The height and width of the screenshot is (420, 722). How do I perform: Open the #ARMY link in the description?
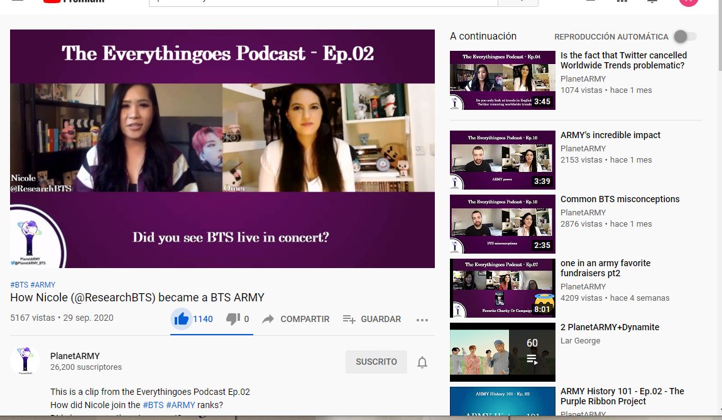[180, 405]
